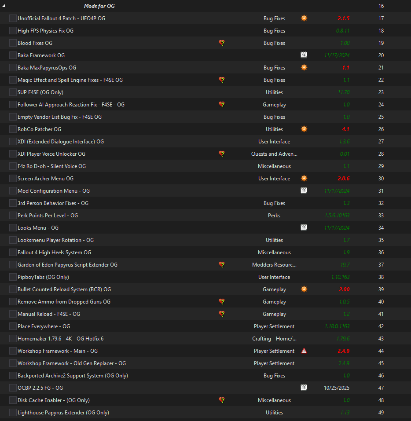The image size is (411, 421).
Task: Click update icon on Screen Archer Menu OG
Action: click(304, 178)
